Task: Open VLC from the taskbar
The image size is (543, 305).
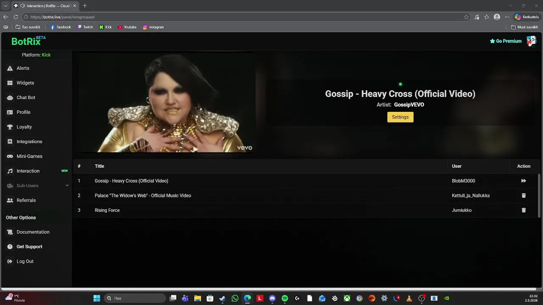Action: point(409,298)
